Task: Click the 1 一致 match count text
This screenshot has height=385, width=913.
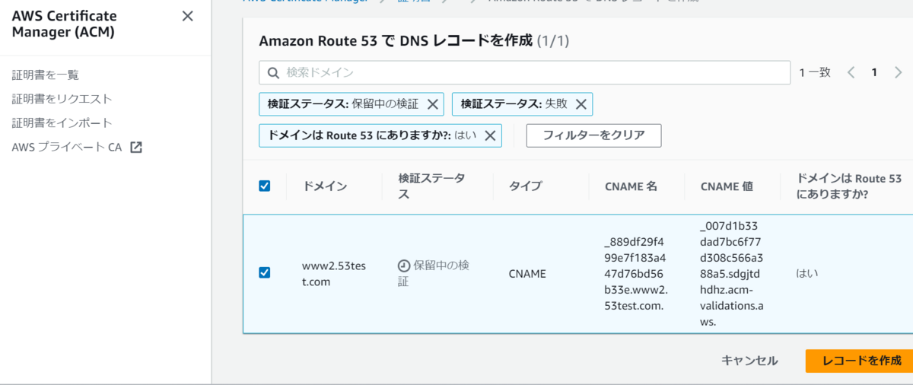Action: [815, 72]
